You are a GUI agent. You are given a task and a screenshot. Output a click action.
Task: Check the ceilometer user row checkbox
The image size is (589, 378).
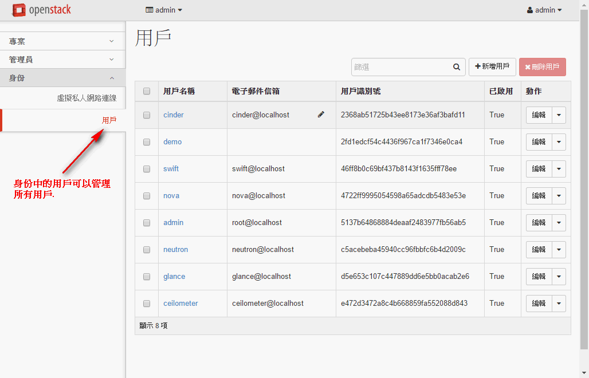click(147, 304)
